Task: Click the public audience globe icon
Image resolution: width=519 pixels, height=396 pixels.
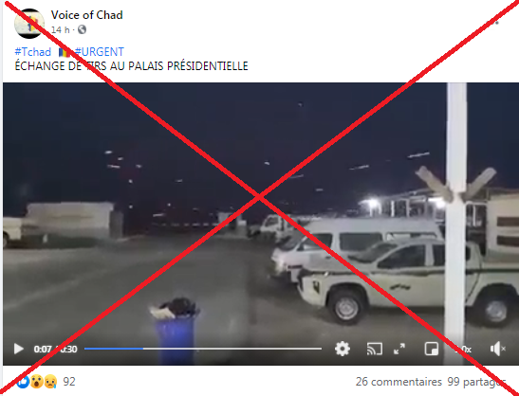Action: point(83,29)
